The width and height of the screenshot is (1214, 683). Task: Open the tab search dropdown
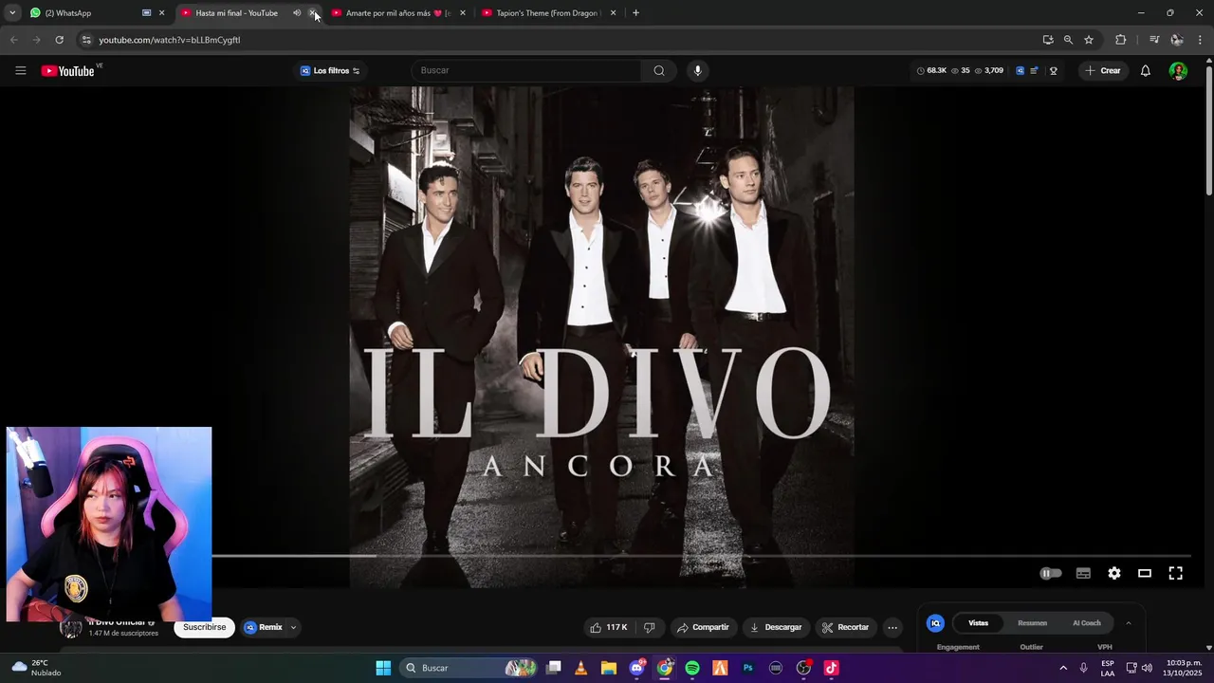coord(12,13)
